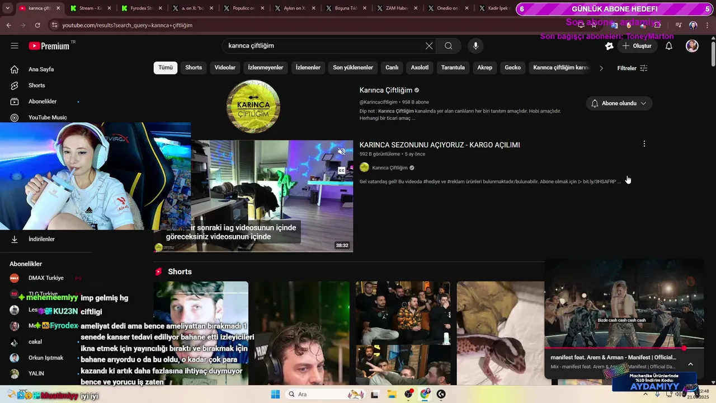Image resolution: width=716 pixels, height=403 pixels.
Task: Open the account avatar menu
Action: pos(692,46)
